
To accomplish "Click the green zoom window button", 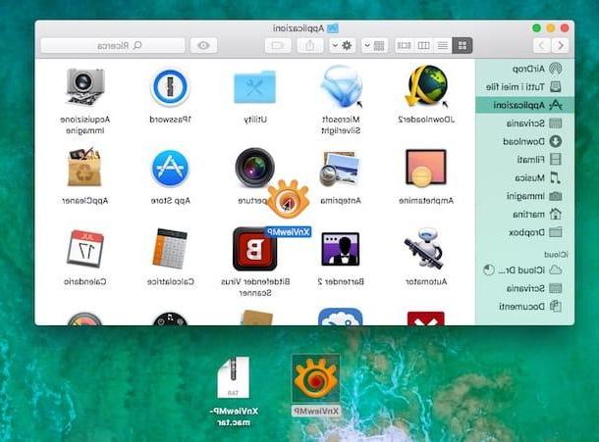I will [536, 27].
